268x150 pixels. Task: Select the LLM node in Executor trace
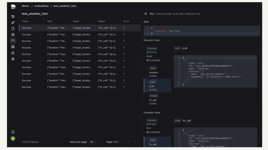click(157, 85)
